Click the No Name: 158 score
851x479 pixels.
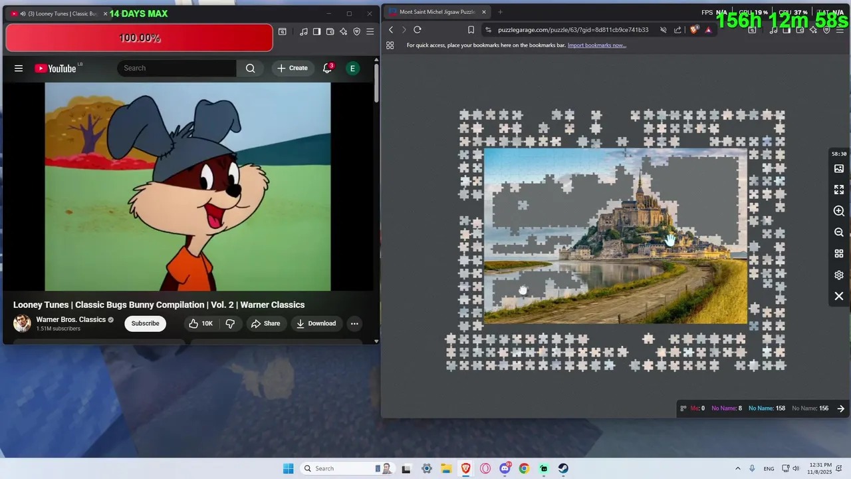767,408
